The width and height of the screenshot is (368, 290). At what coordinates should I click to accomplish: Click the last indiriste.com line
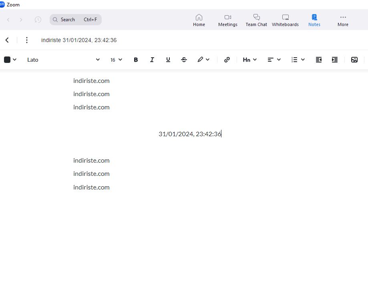tap(91, 187)
